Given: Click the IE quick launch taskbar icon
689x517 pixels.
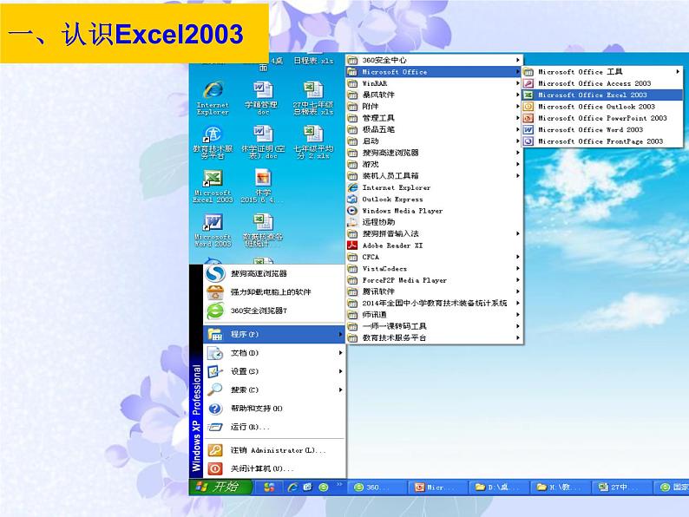Looking at the screenshot, I should pos(292,488).
